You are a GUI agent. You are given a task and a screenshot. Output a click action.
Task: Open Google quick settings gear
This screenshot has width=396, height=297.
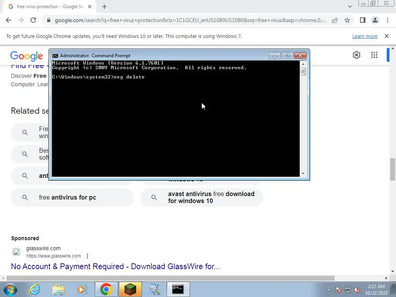[x=356, y=55]
